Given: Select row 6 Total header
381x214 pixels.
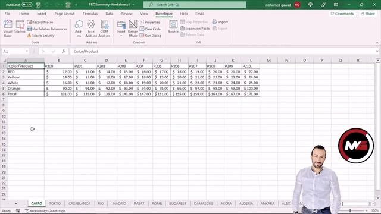Looking at the screenshot, I should [4, 94].
